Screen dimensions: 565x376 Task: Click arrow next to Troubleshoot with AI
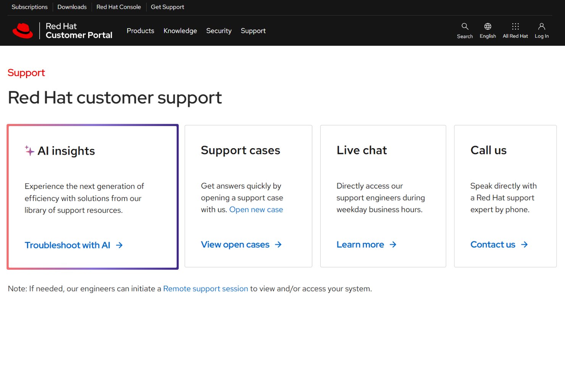119,245
